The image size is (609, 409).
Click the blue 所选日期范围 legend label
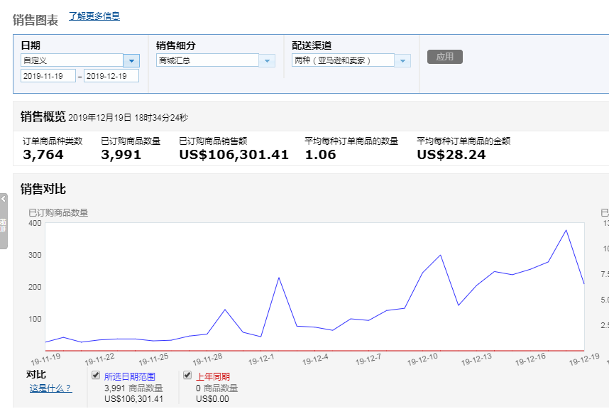129,377
